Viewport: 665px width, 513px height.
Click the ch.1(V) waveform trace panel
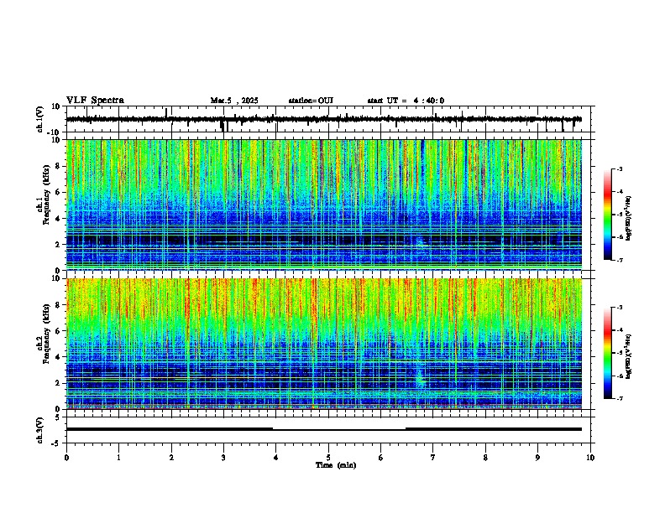click(330, 119)
